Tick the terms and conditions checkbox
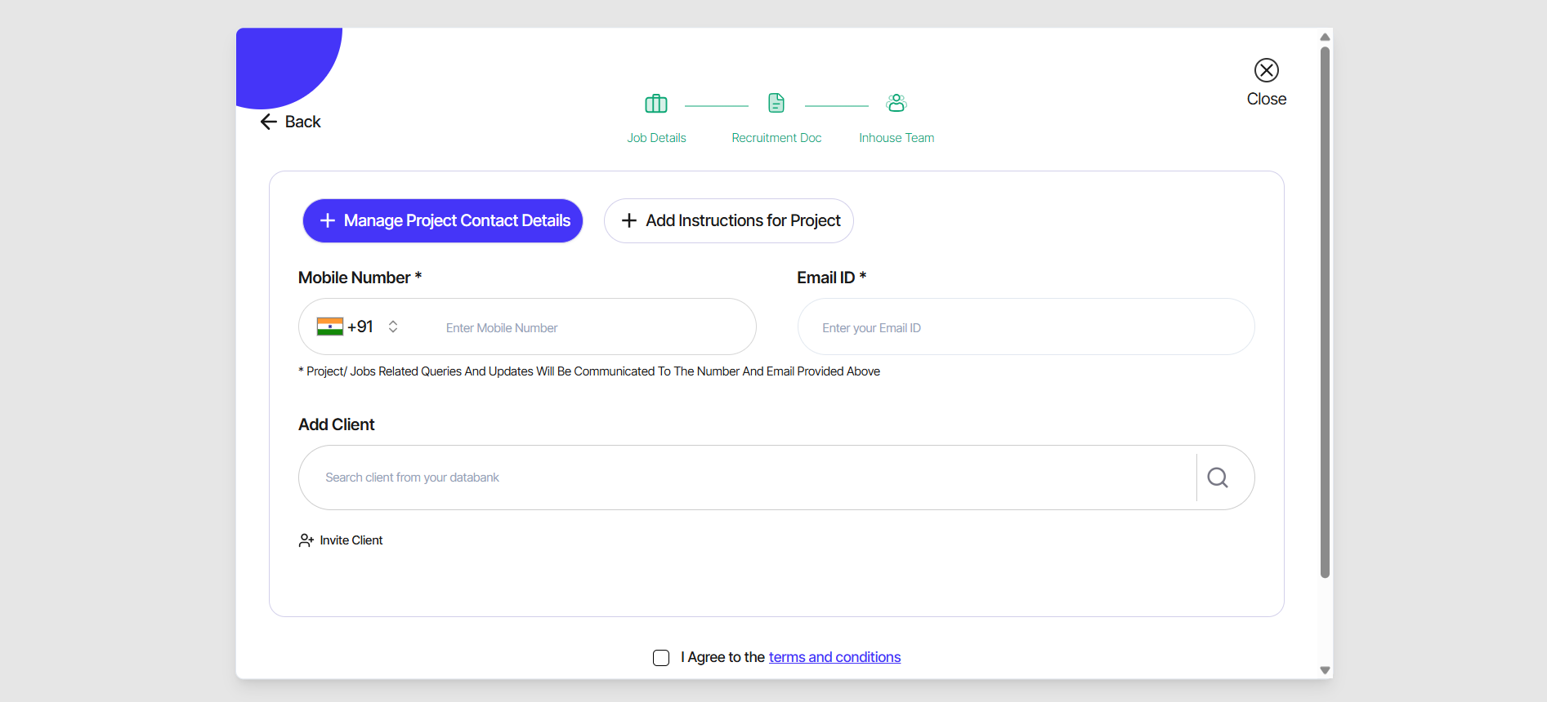The width and height of the screenshot is (1547, 702). (x=661, y=658)
